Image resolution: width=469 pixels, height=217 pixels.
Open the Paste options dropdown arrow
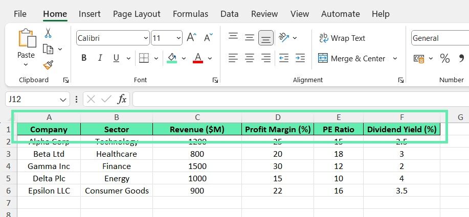click(26, 64)
